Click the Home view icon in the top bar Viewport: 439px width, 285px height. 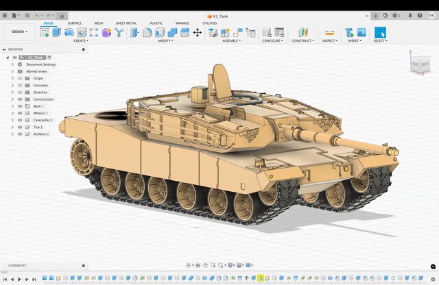[x=62, y=16]
